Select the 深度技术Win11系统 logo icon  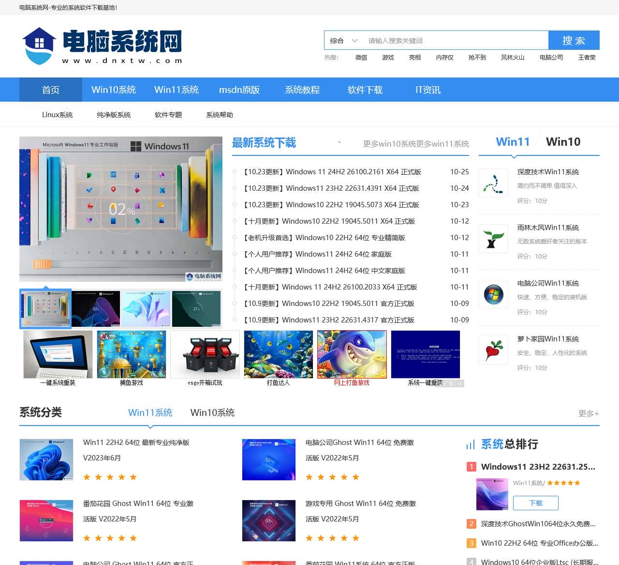click(493, 183)
